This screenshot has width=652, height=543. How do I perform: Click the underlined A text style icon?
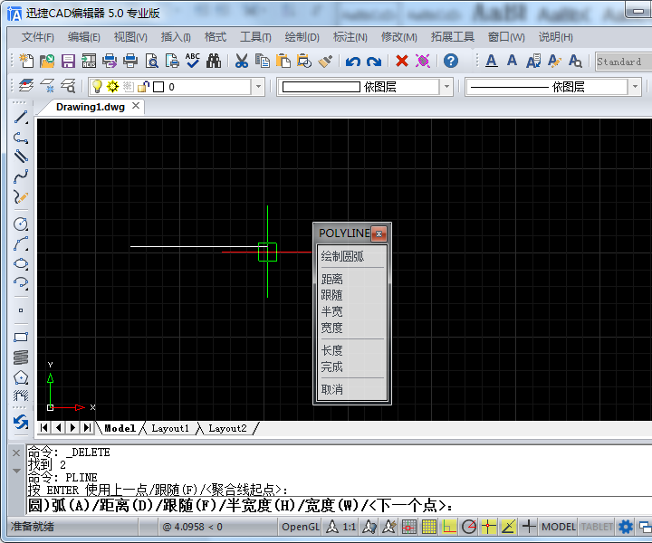tap(491, 61)
